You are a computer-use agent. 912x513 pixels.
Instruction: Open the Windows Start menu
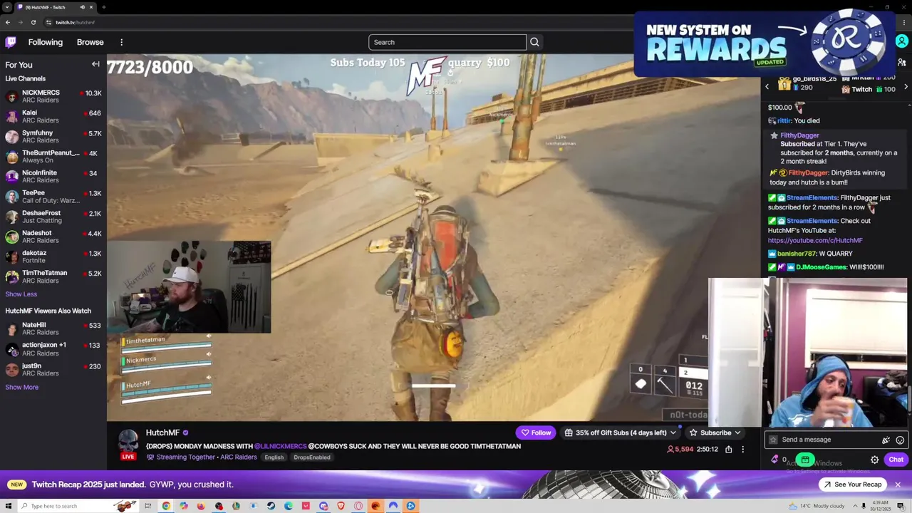point(9,506)
